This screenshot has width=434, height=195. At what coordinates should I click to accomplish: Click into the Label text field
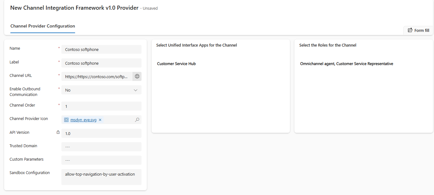[x=101, y=63]
